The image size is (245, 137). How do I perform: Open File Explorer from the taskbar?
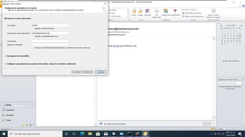point(90,134)
